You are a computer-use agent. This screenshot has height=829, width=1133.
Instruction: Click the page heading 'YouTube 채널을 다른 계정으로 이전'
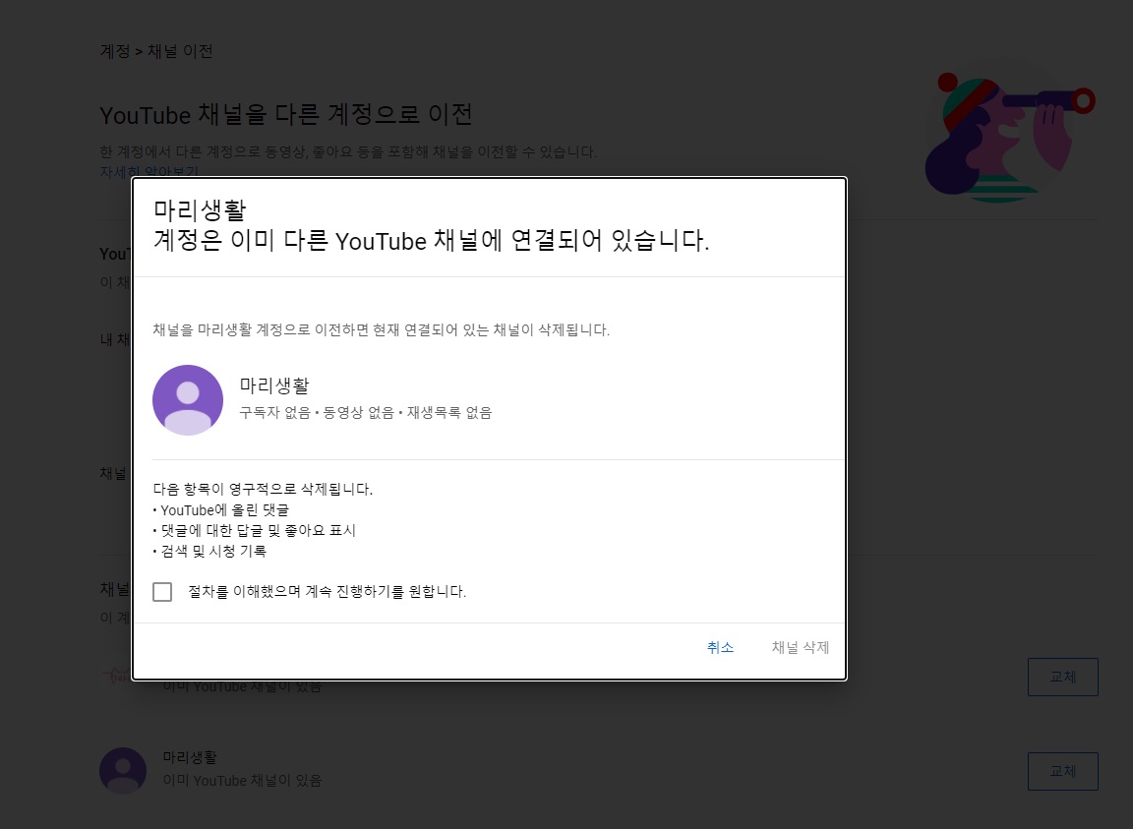tap(286, 114)
